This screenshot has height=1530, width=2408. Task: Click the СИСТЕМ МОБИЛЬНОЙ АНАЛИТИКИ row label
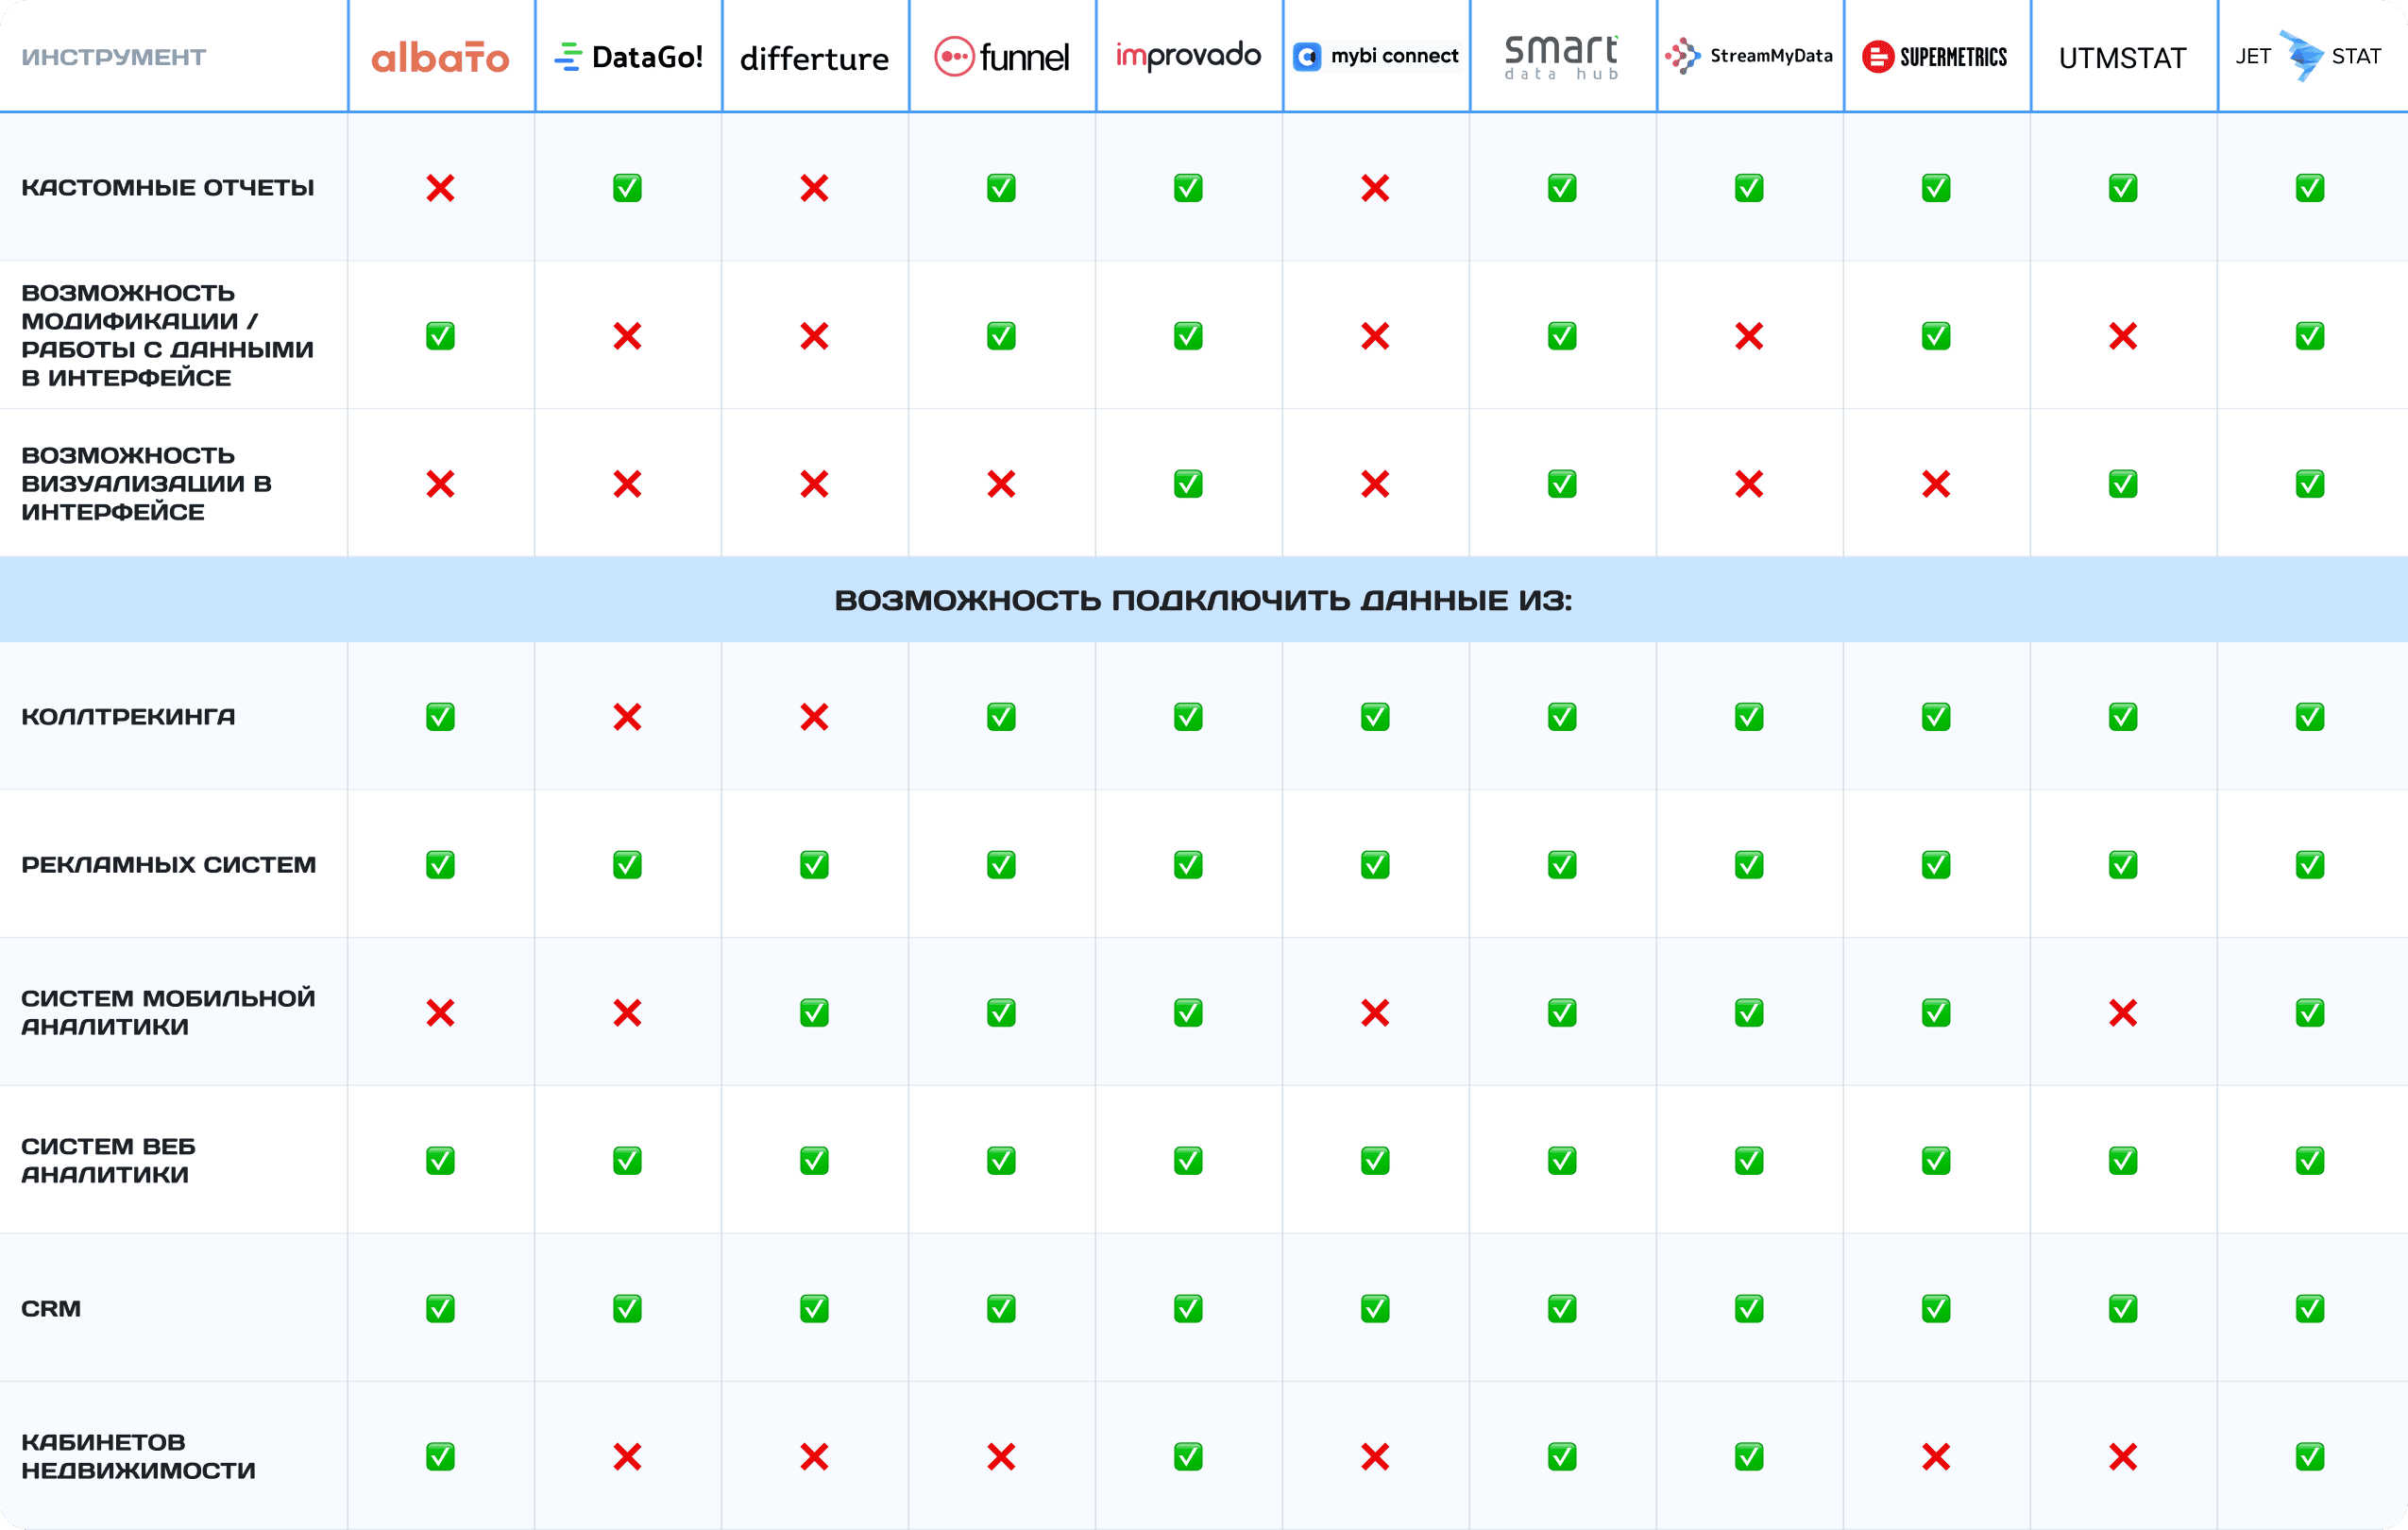(x=168, y=1013)
